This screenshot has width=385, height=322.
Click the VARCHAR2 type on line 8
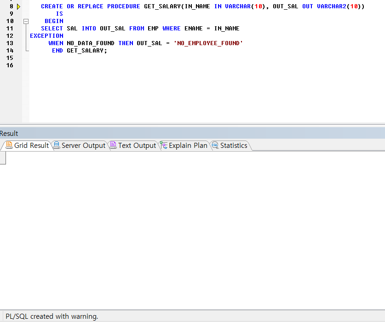coord(332,6)
